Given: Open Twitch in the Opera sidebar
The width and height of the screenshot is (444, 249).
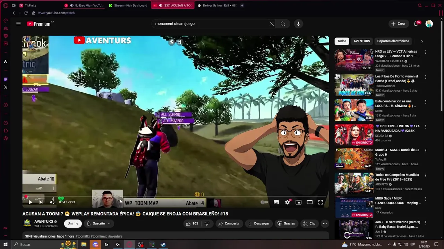Looking at the screenshot, I should click(x=6, y=79).
